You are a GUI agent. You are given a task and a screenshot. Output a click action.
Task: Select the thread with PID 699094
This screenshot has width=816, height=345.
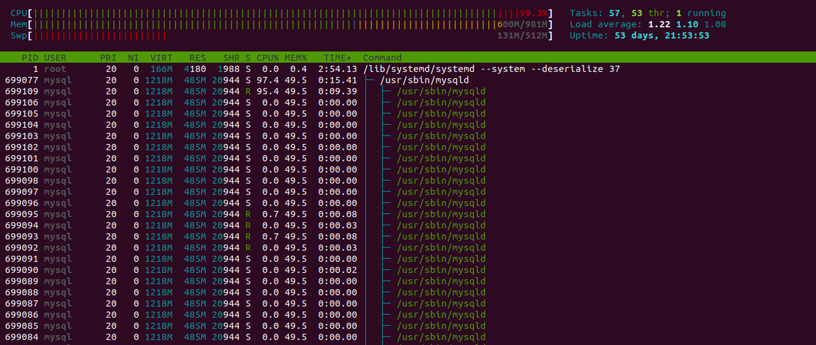[408, 225]
